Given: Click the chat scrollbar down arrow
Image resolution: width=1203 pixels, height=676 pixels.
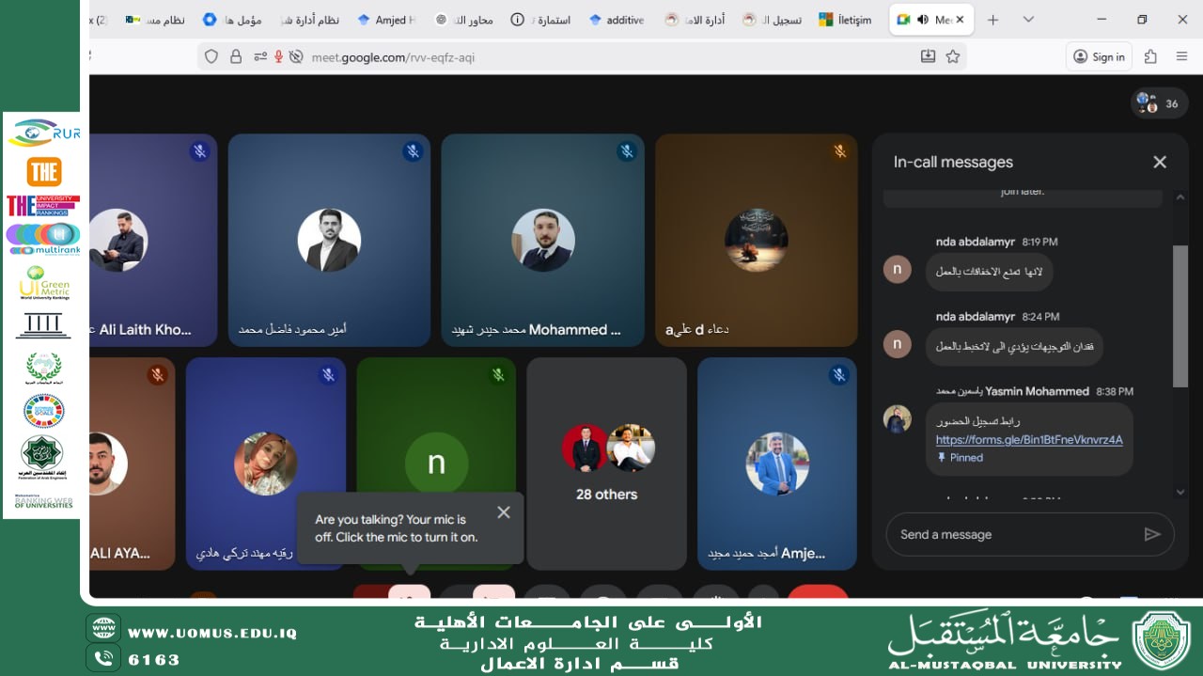Looking at the screenshot, I should tap(1180, 492).
